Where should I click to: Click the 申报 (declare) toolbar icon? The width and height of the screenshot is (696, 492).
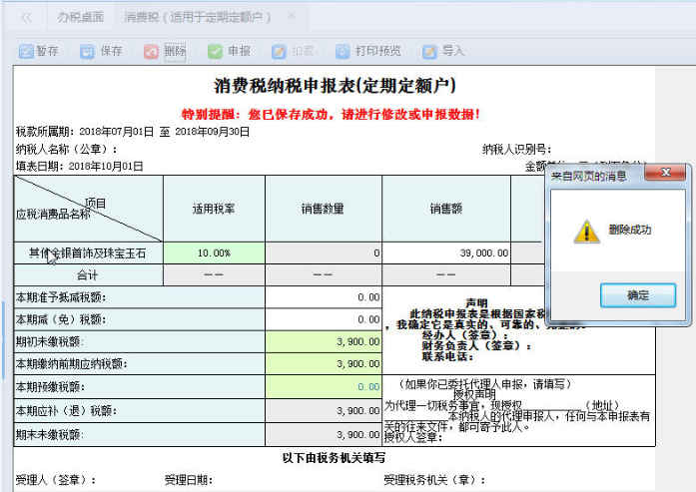click(x=216, y=51)
